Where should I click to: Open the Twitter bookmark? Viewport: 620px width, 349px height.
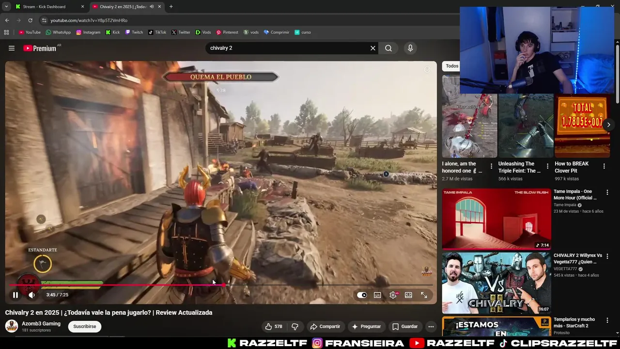click(x=181, y=32)
